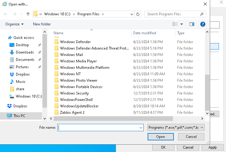Screen dimensions: 226x152
Task: Click the file list vertical scrollbar thumb
Action: (x=207, y=92)
